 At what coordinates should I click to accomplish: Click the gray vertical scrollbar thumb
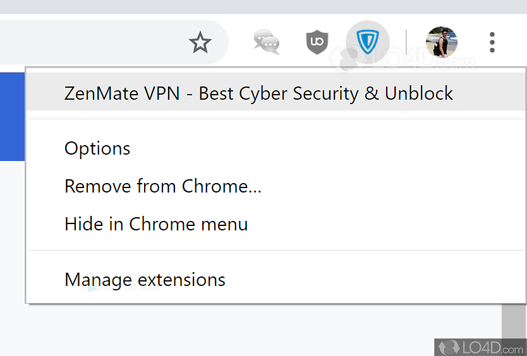click(514, 321)
